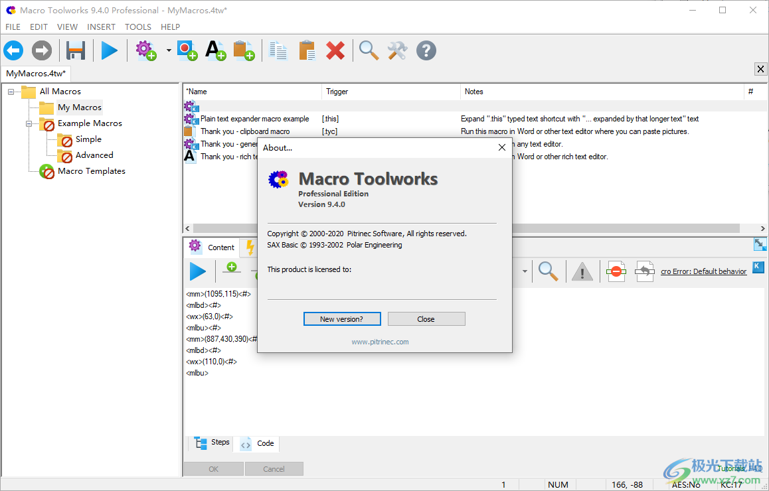Click the New version? button
This screenshot has height=491, width=769.
342,319
